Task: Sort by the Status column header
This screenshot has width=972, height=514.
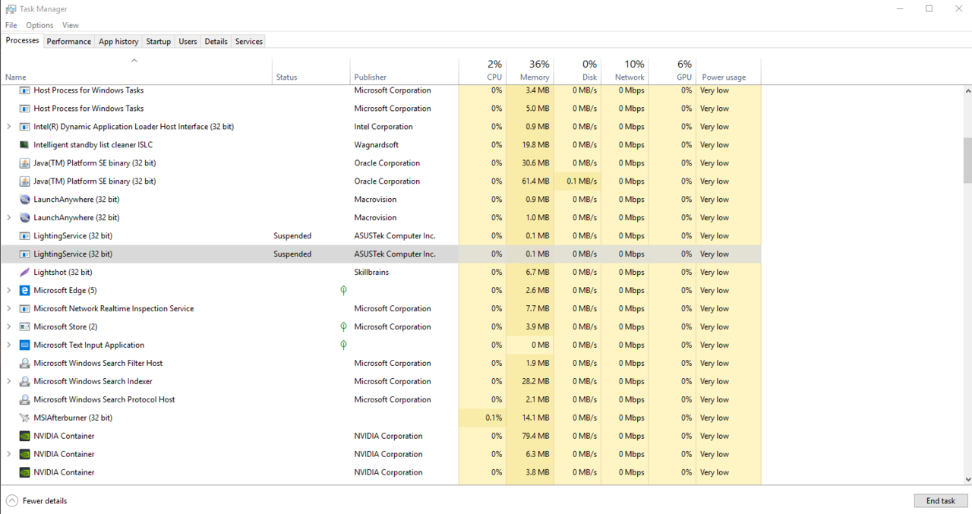Action: [311, 70]
